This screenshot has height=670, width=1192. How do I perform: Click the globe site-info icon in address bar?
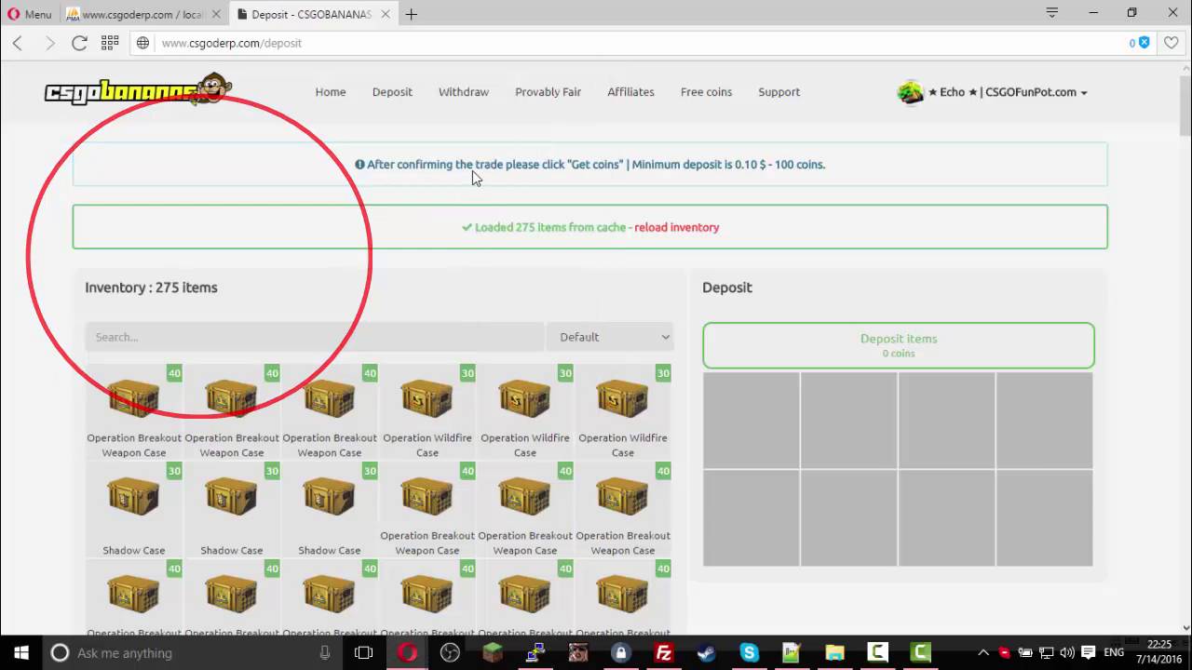[143, 43]
